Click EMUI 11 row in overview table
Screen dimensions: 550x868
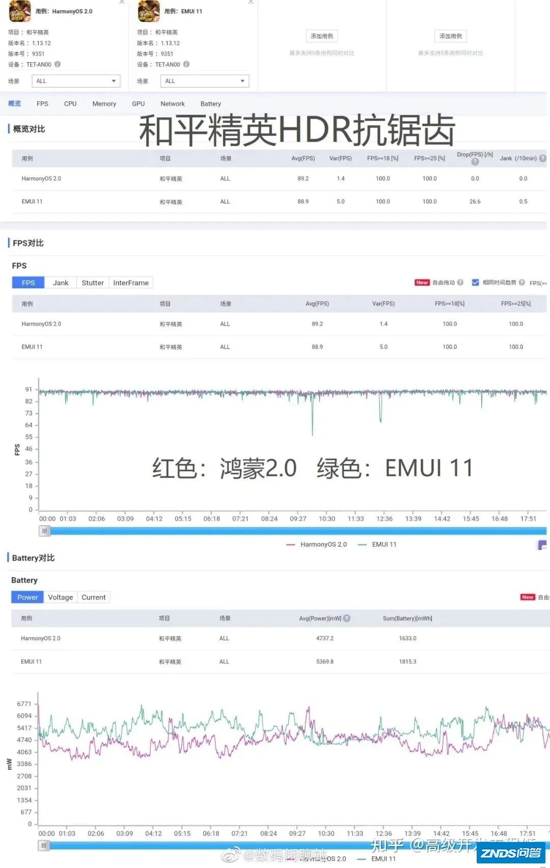279,202
